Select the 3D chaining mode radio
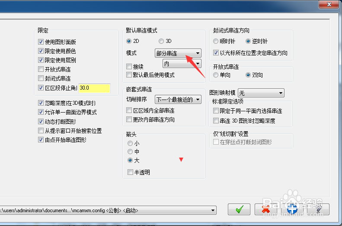Image resolution: width=342 pixels, height=226 pixels. point(161,41)
